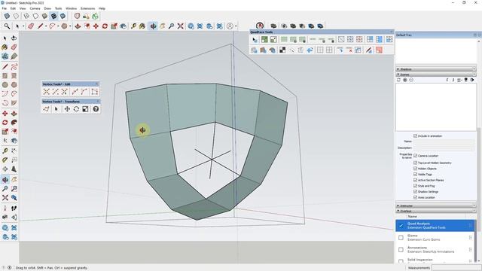Toggle Active Section Planes checkbox
Viewport: 482px width, 271px height.
click(x=415, y=180)
